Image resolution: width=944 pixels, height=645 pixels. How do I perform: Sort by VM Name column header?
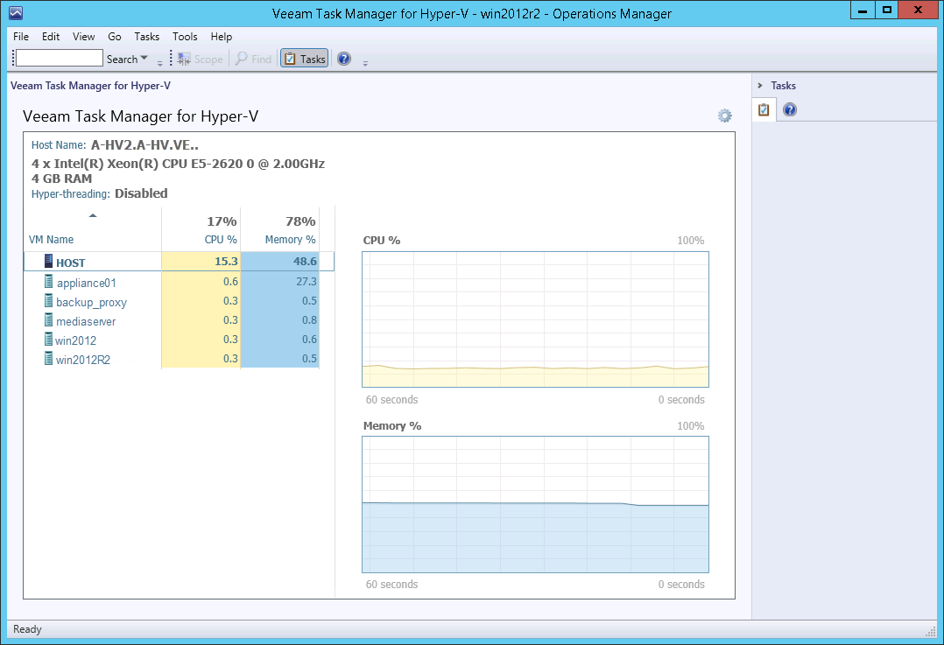coord(51,240)
